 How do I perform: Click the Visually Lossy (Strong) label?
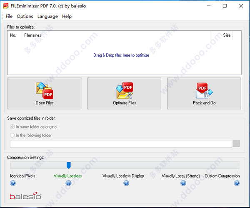(x=181, y=176)
